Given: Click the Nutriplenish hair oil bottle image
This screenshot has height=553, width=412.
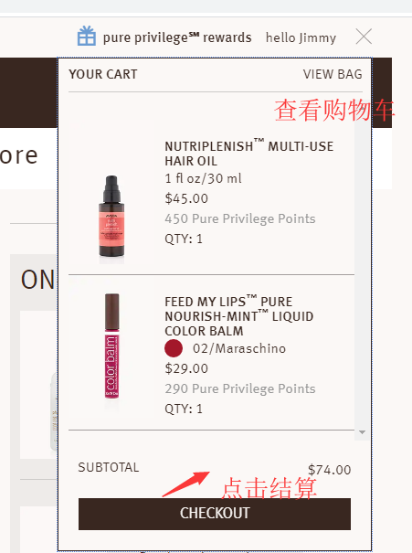Looking at the screenshot, I should (111, 219).
